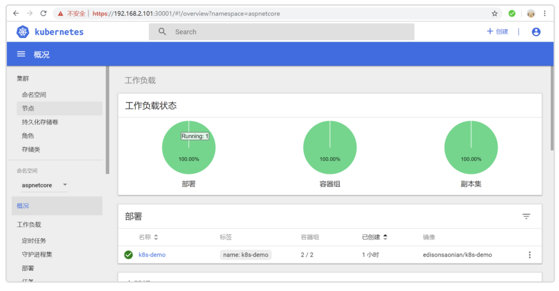Click the 创建 button
The height and width of the screenshot is (291, 559).
(497, 32)
